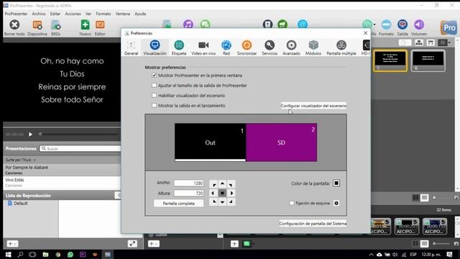Play the preview media
The height and width of the screenshot is (259, 460).
click(30, 135)
